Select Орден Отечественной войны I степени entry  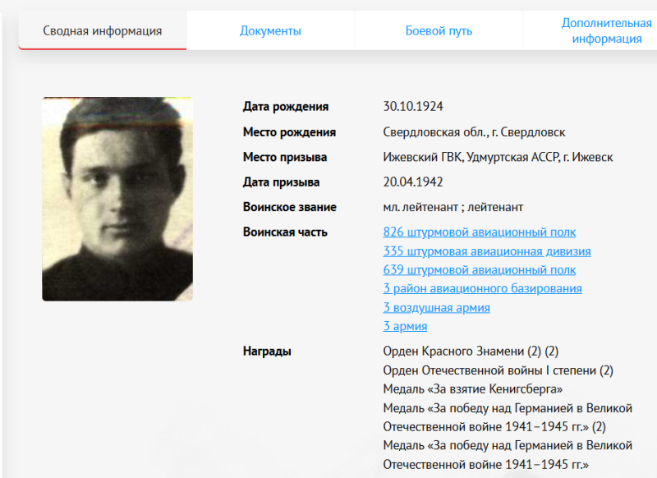pos(498,370)
